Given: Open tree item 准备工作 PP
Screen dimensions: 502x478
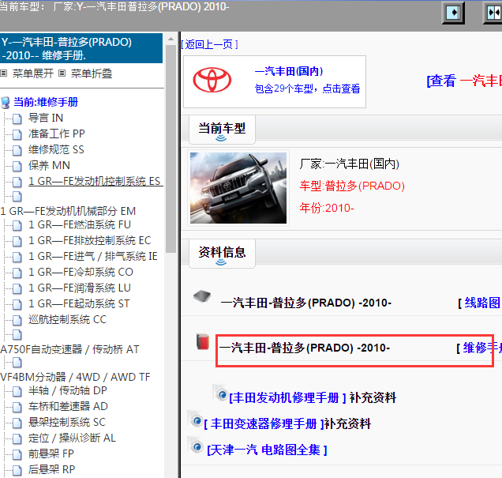Looking at the screenshot, I should pyautogui.click(x=57, y=134).
